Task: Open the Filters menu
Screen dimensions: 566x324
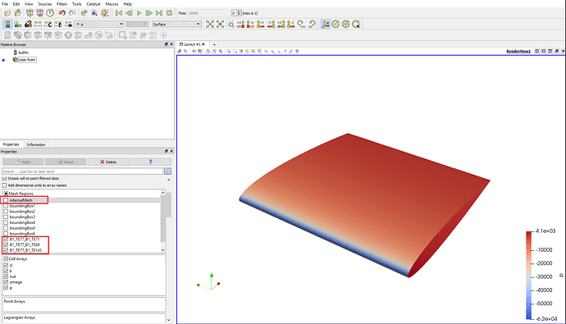Action: click(x=62, y=4)
